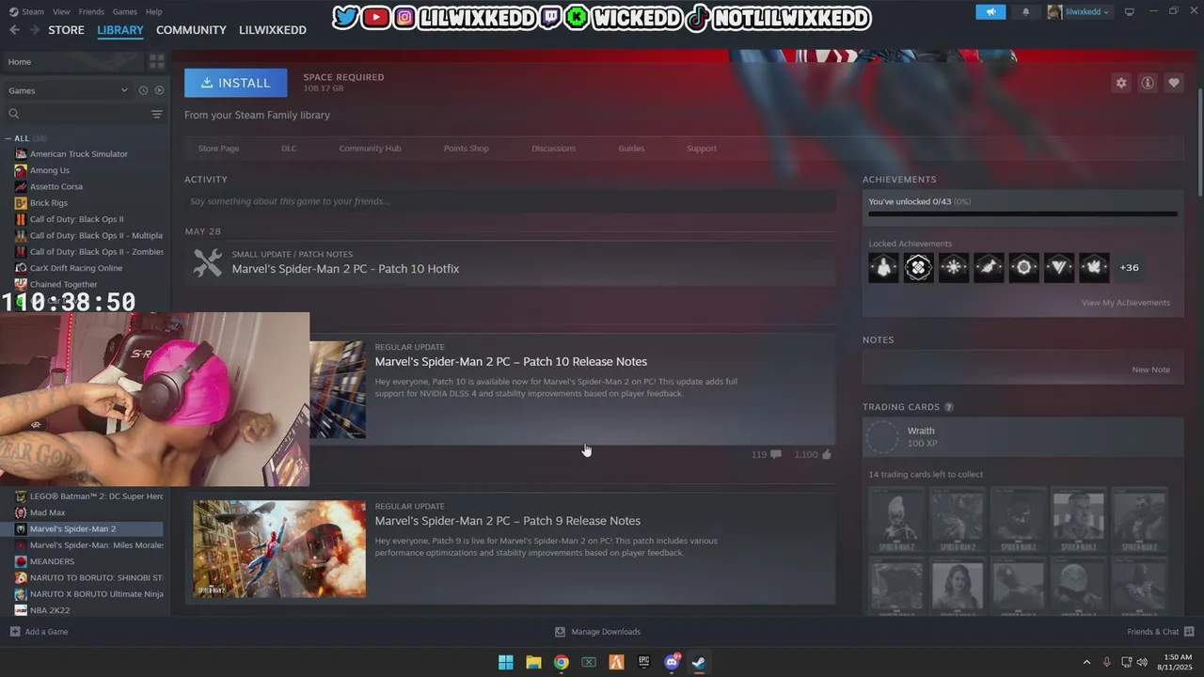The height and width of the screenshot is (677, 1204).
Task: Open the +36 locked achievements
Action: tap(1129, 268)
